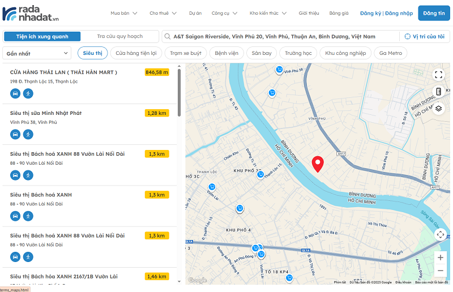Open the map layers icon
This screenshot has height=292, width=453.
439,108
